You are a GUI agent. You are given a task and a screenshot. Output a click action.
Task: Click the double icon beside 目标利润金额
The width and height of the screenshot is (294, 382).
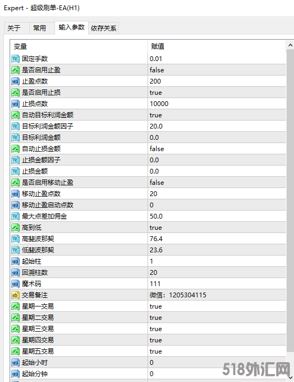coord(16,138)
